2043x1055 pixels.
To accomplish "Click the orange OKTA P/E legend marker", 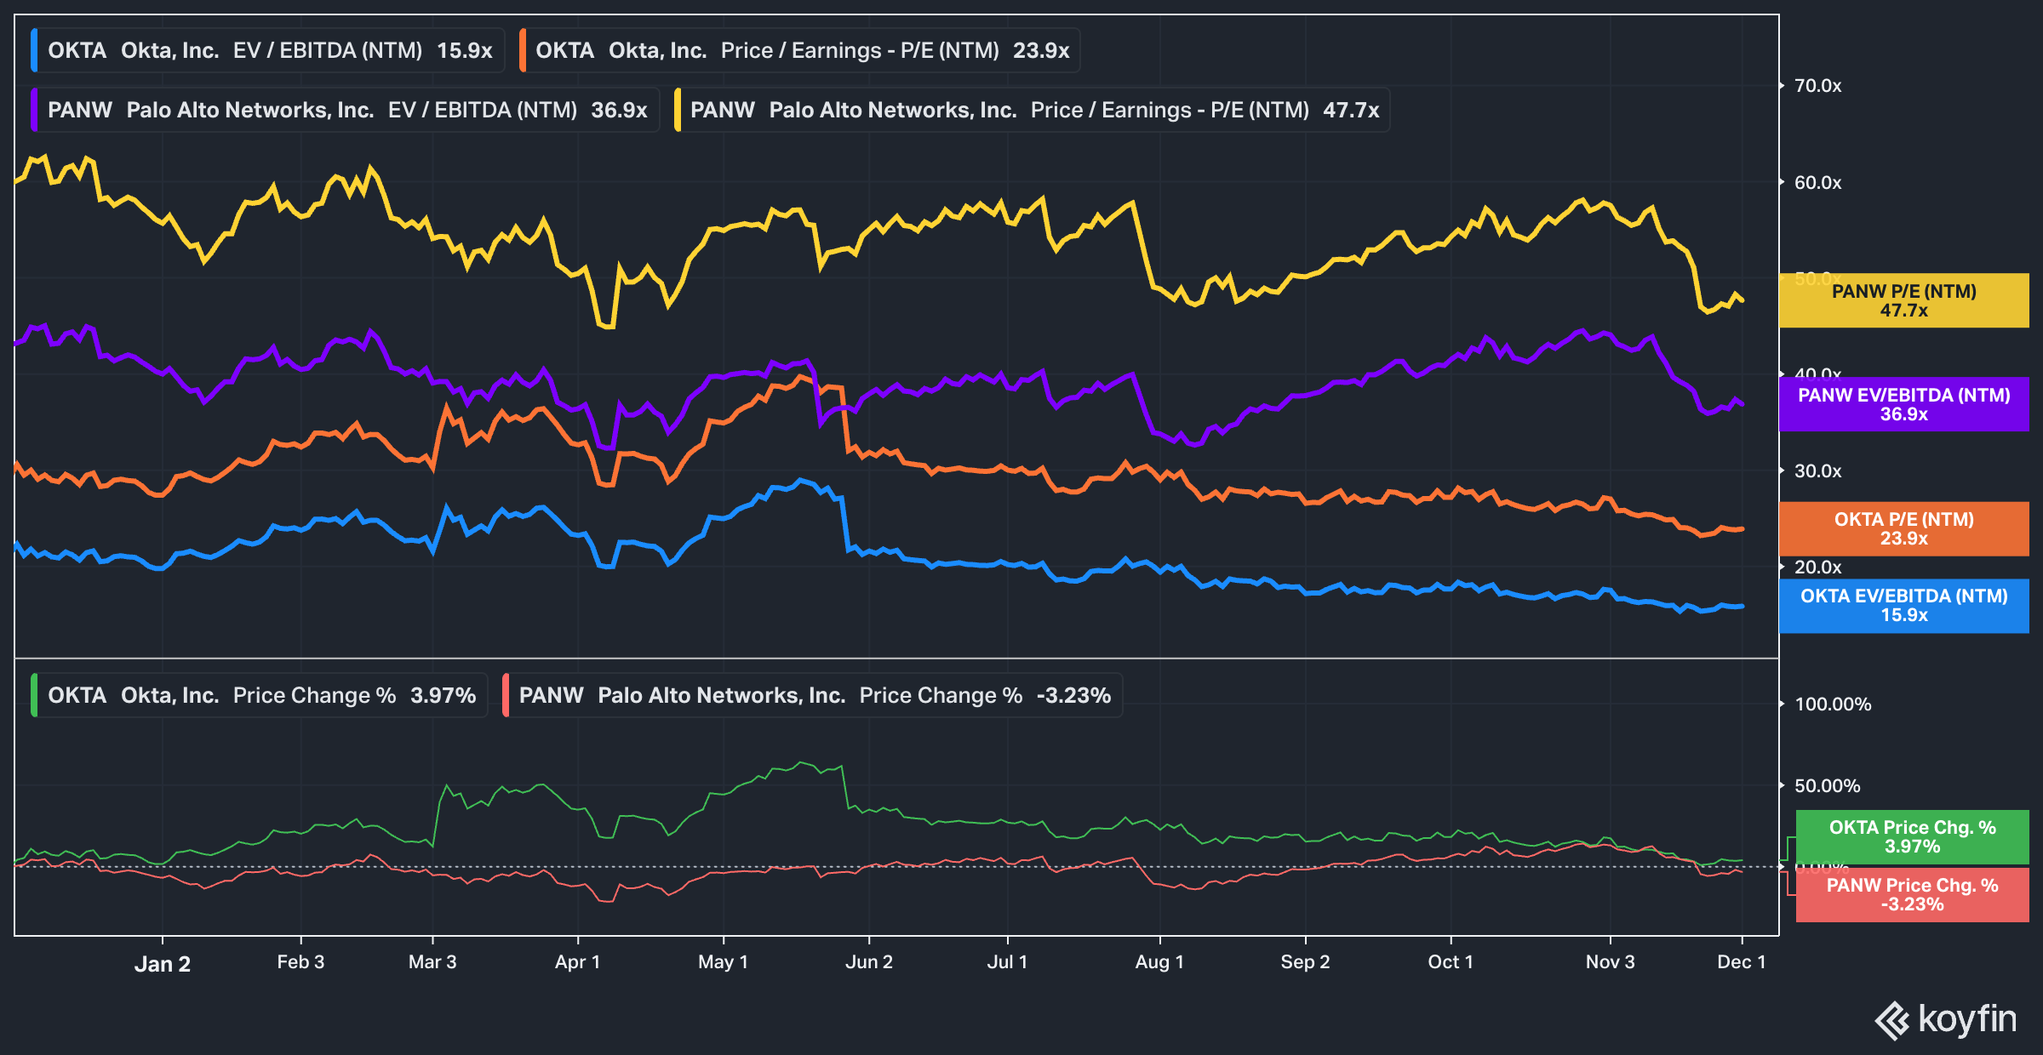I will coord(523,50).
